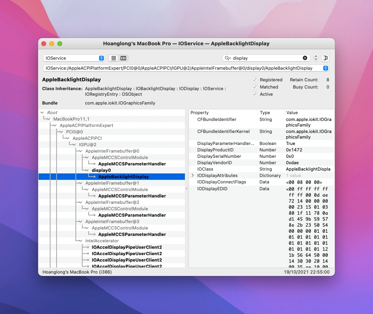373x314 pixels.
Task: Select the AppleBacklightDisplay tree row
Action: [x=111, y=177]
